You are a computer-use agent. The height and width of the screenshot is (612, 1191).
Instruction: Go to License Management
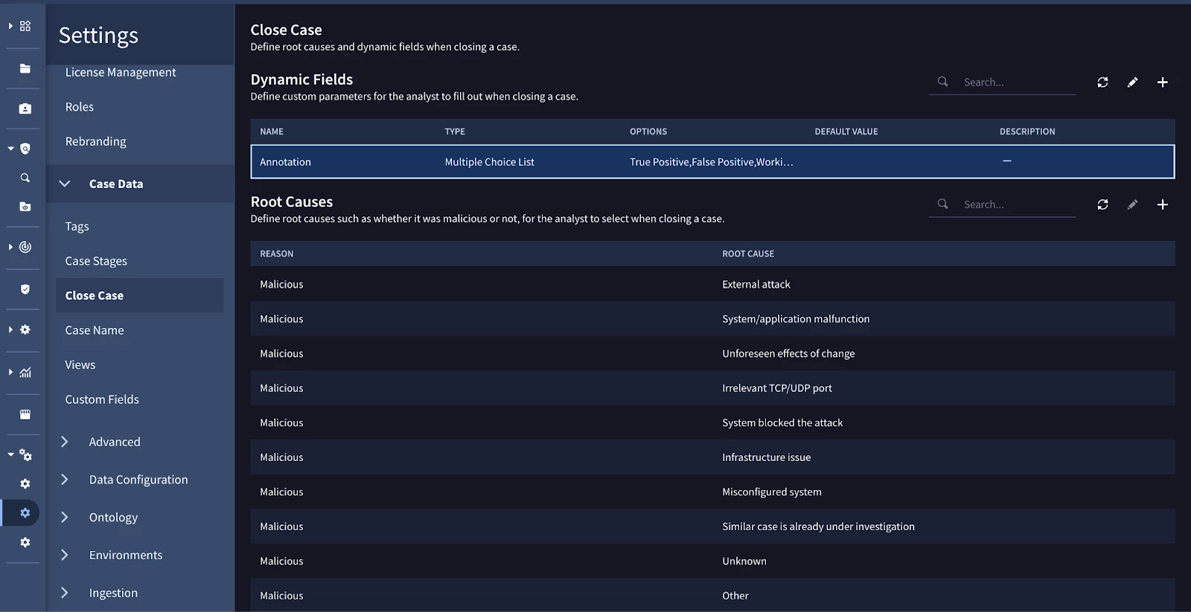121,72
